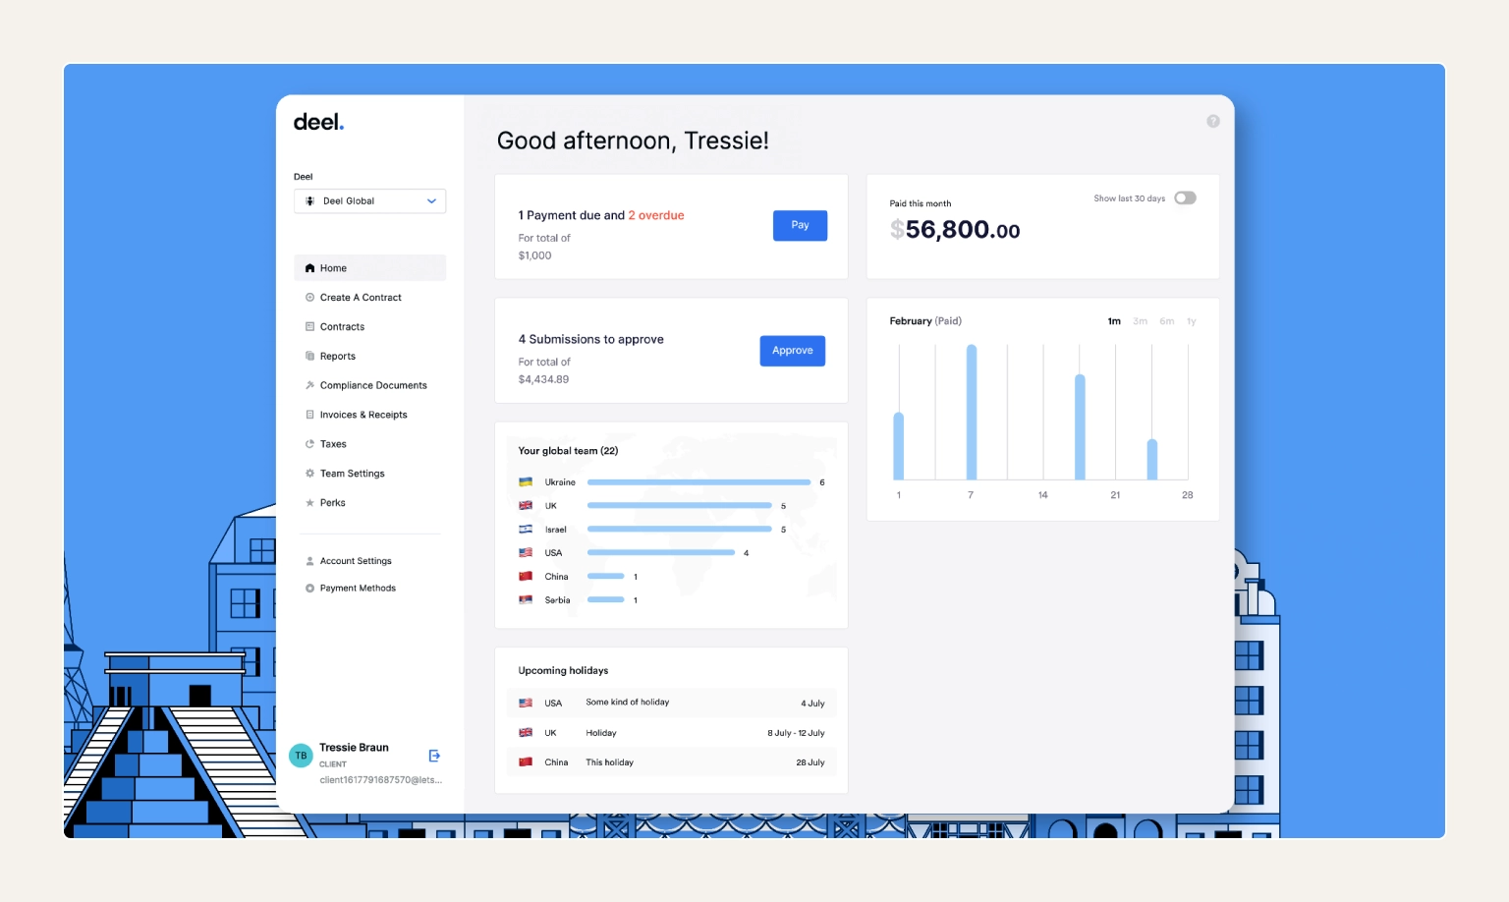1509x902 pixels.
Task: Click the Tressie Braun user name
Action: (354, 748)
